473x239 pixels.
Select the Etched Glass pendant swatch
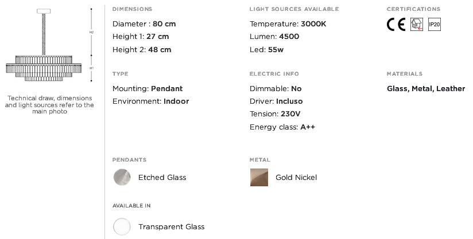point(122,177)
